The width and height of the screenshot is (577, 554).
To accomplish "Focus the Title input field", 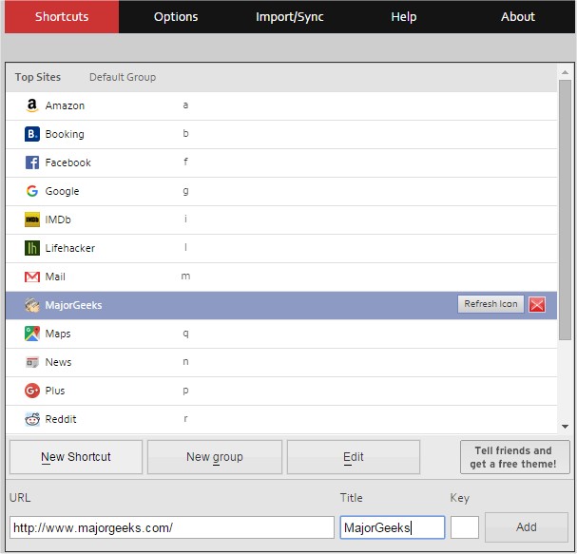I will tap(393, 527).
